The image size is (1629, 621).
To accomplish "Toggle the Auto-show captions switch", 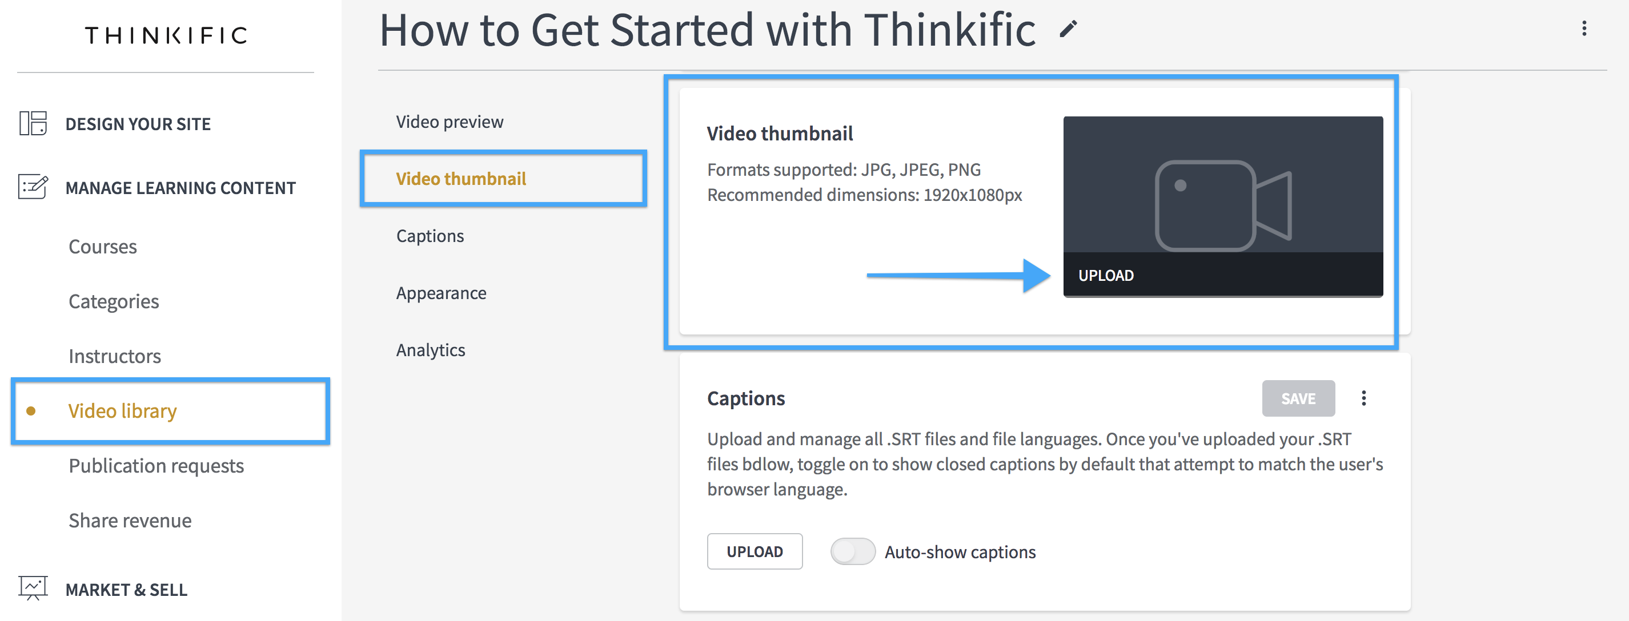I will pyautogui.click(x=852, y=551).
